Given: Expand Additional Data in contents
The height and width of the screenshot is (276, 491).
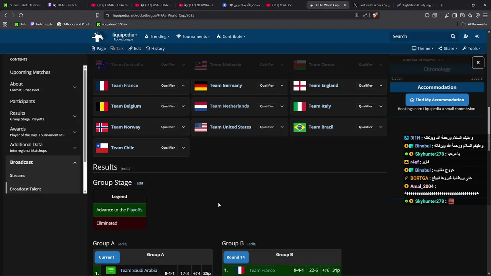Looking at the screenshot, I should [75, 148].
